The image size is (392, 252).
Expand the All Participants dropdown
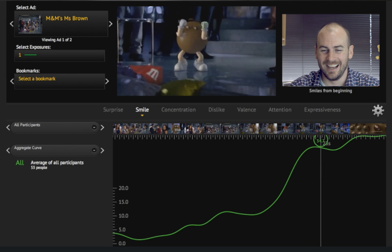tap(94, 128)
